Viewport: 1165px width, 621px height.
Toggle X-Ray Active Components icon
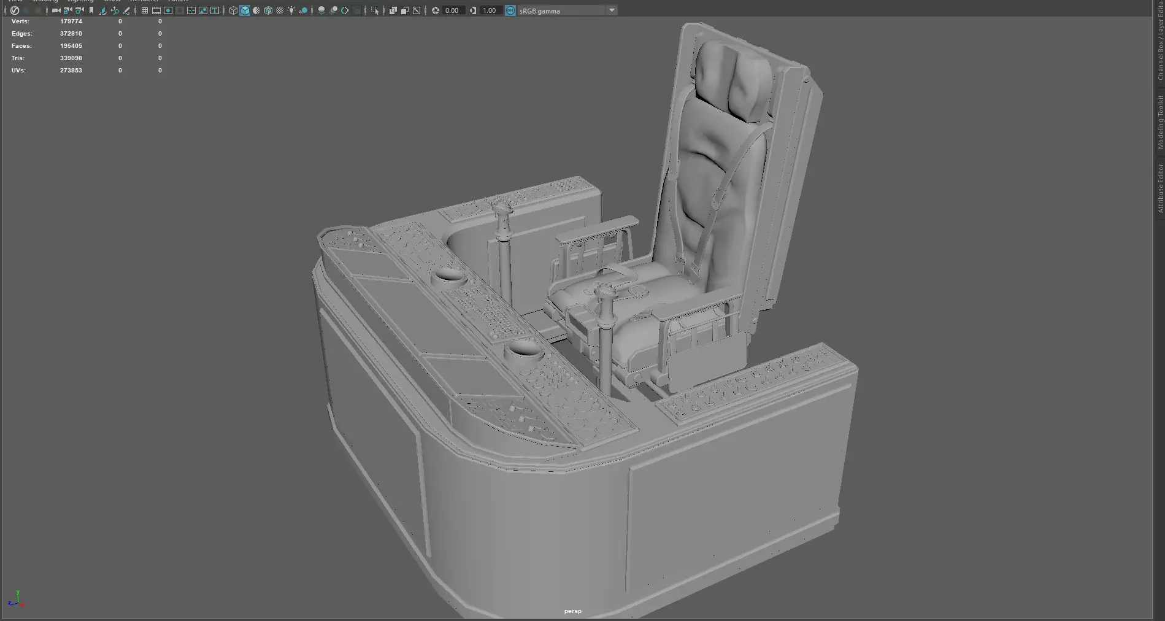[x=405, y=10]
